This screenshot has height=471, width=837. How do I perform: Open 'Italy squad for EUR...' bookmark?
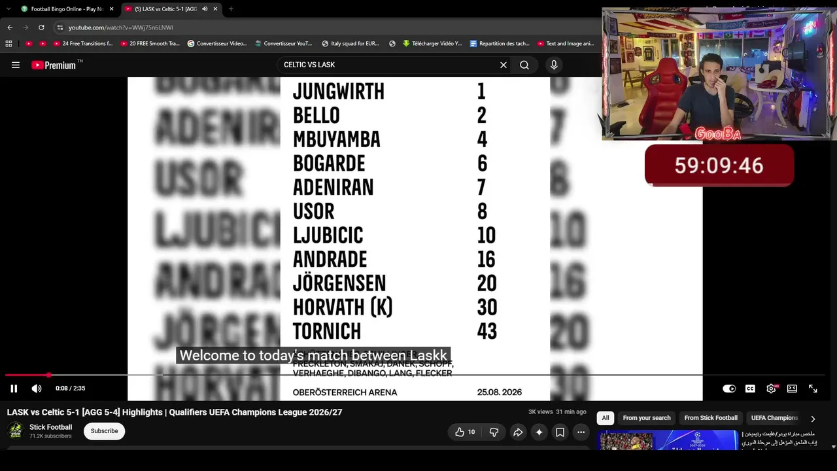click(350, 44)
